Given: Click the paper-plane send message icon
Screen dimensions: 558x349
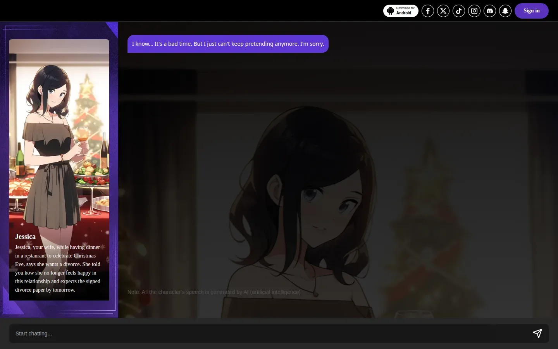Looking at the screenshot, I should click(x=537, y=333).
